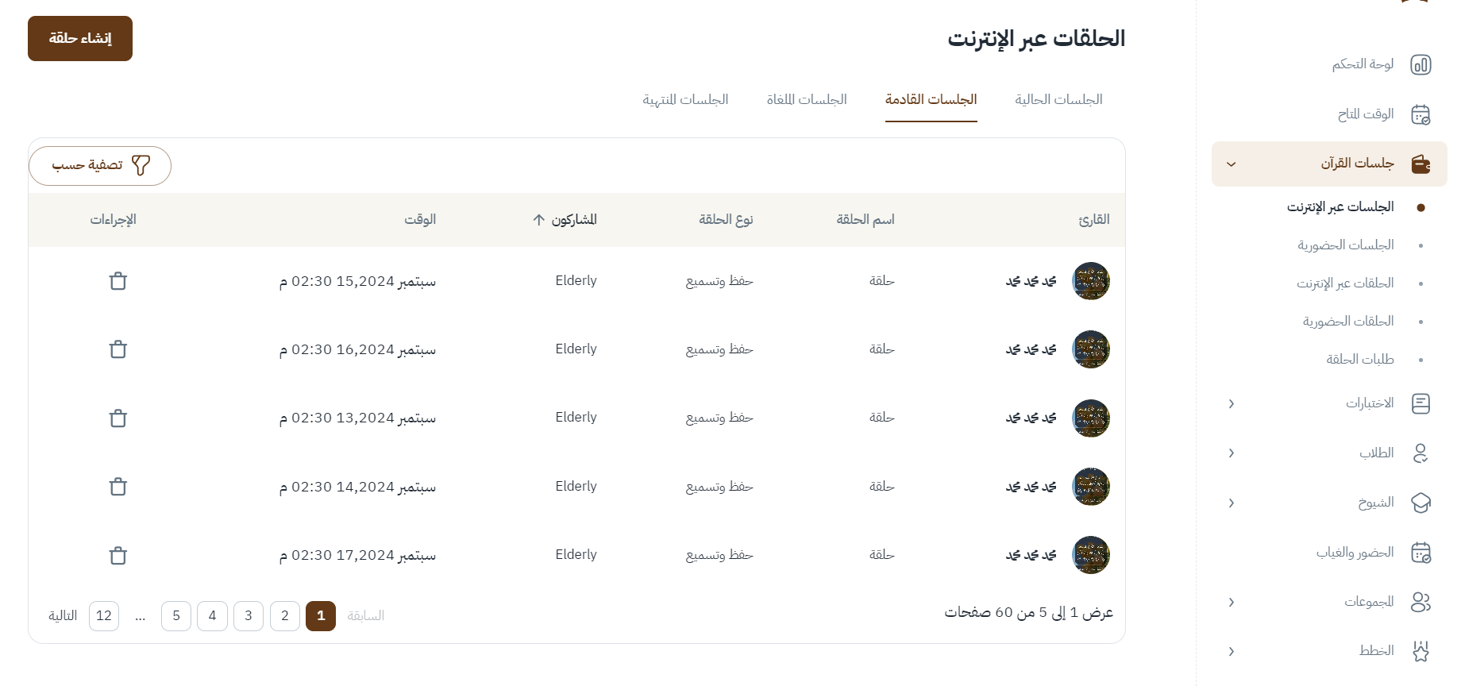Open the cancelled sessions tab (الجلسات الملغاة)
Viewport: 1461px width, 686px height.
807,100
